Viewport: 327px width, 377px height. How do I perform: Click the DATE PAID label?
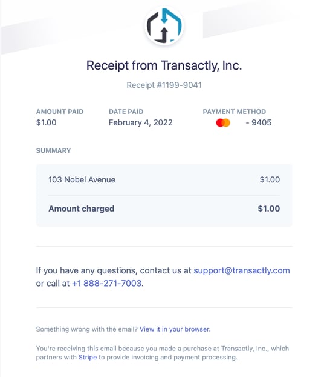[126, 112]
